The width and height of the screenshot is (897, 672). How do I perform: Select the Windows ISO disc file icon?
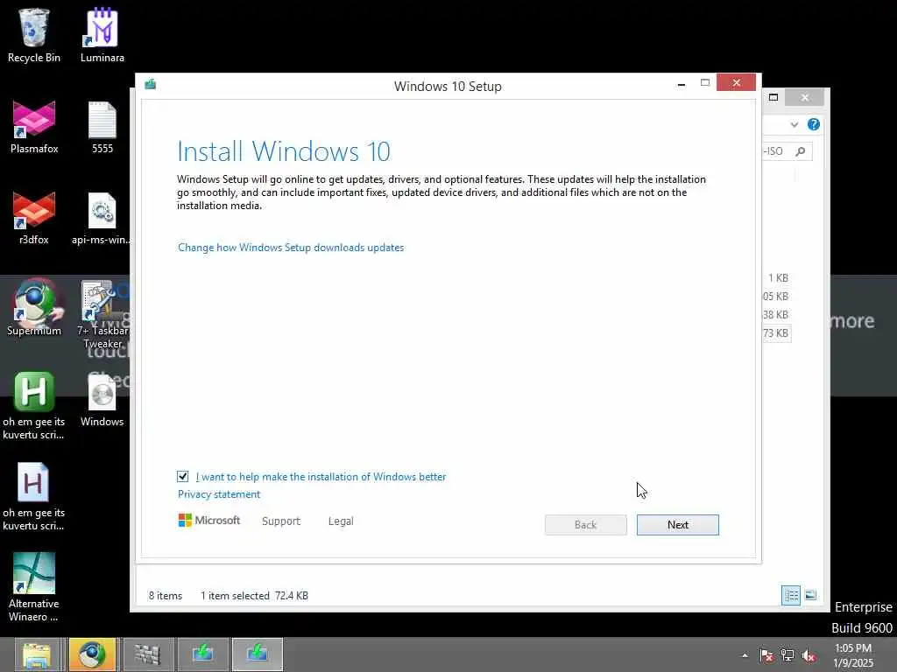click(x=102, y=400)
